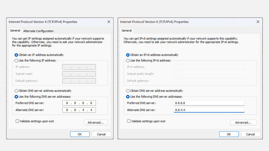Close the IPv4 Properties dialog
Viewport: 269px width, 151px height.
[109, 22]
